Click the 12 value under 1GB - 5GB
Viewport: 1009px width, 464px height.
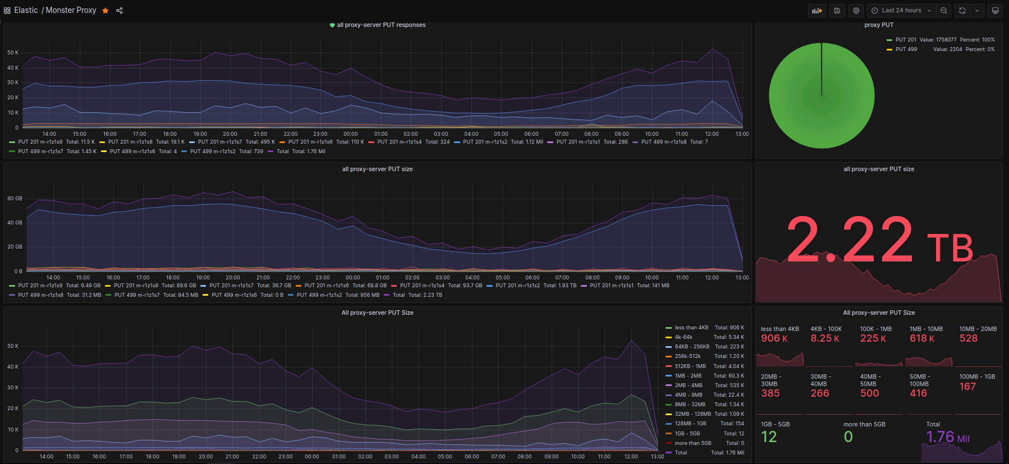pos(769,437)
